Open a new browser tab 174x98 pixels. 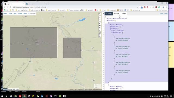coord(49,4)
